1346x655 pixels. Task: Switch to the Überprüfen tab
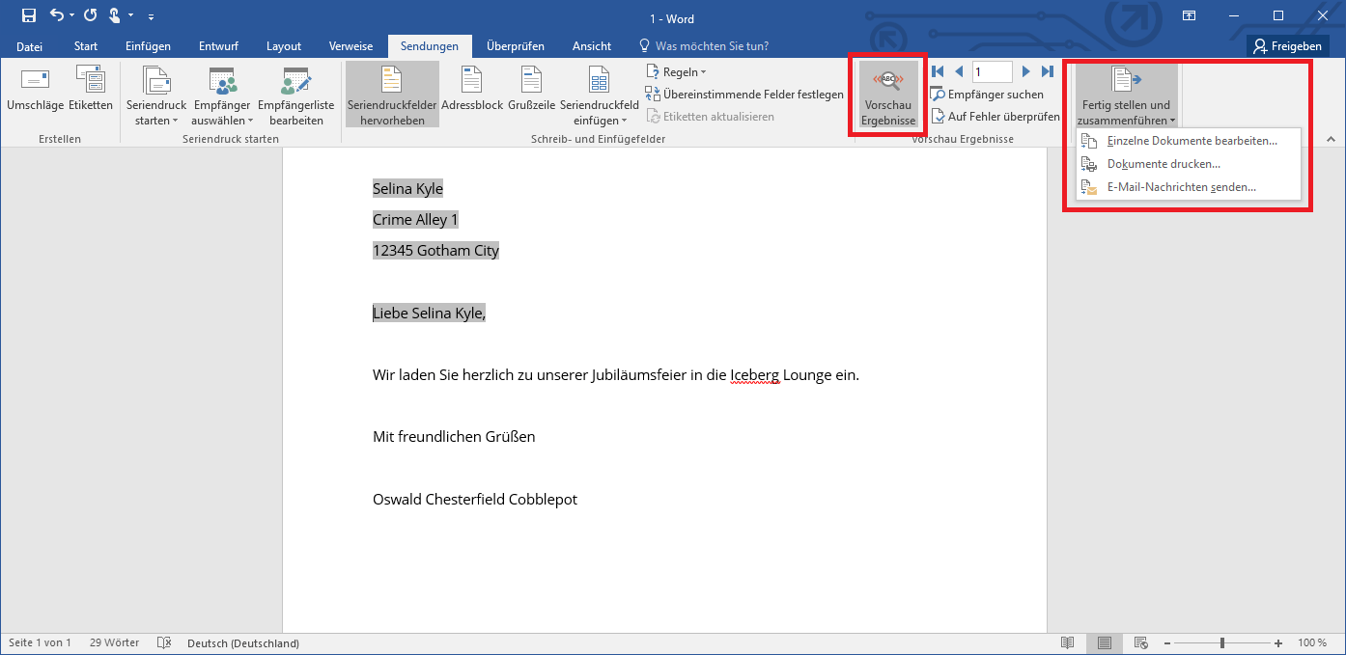pos(516,46)
